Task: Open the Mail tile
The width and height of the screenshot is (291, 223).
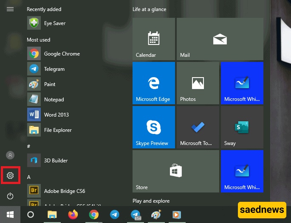Action: pos(220,39)
